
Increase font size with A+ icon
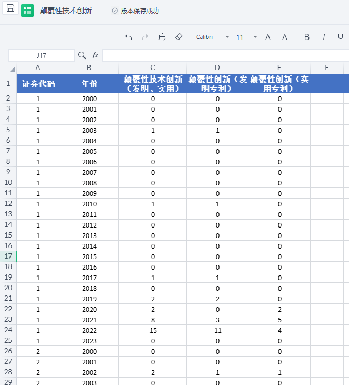[269, 37]
